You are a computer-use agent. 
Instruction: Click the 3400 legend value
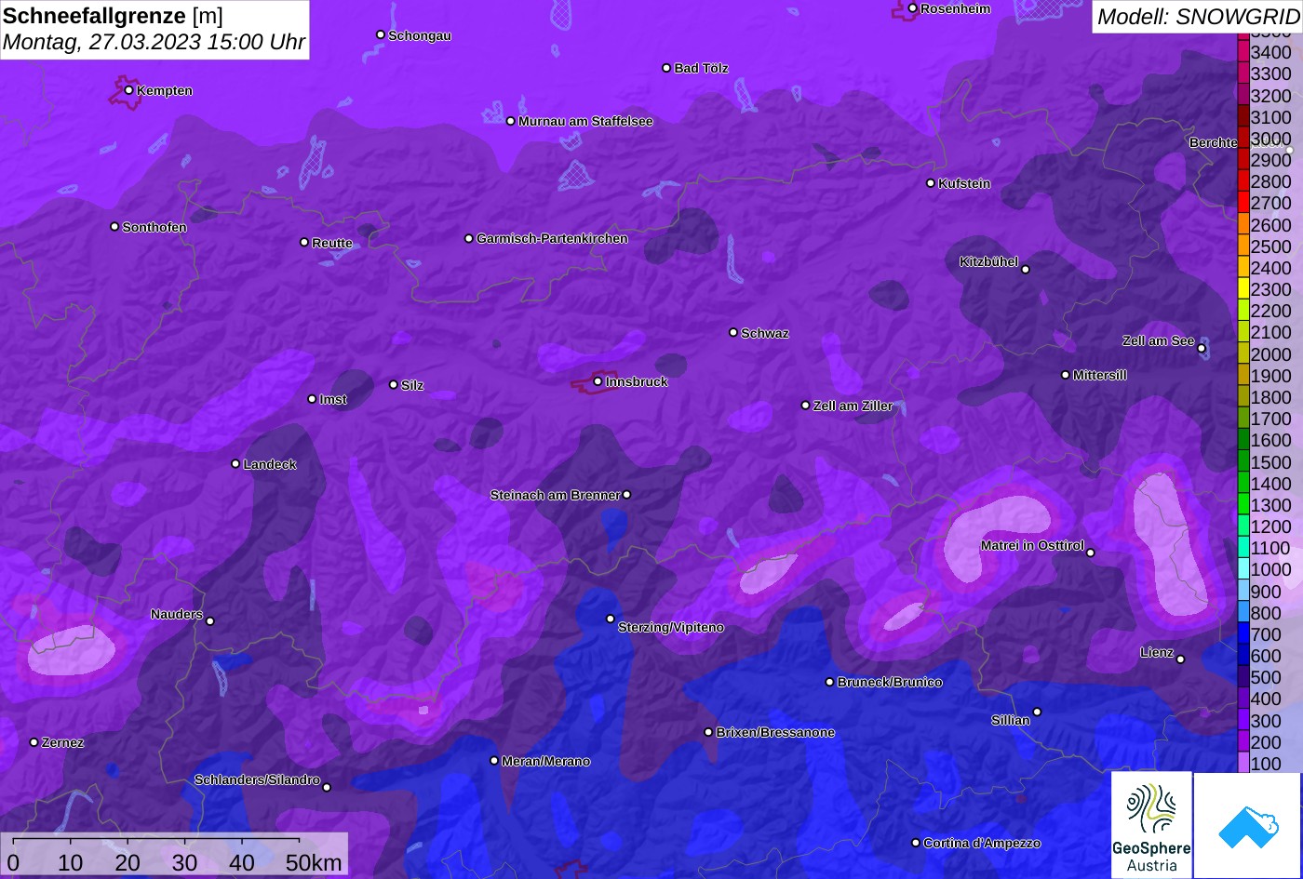(1270, 52)
